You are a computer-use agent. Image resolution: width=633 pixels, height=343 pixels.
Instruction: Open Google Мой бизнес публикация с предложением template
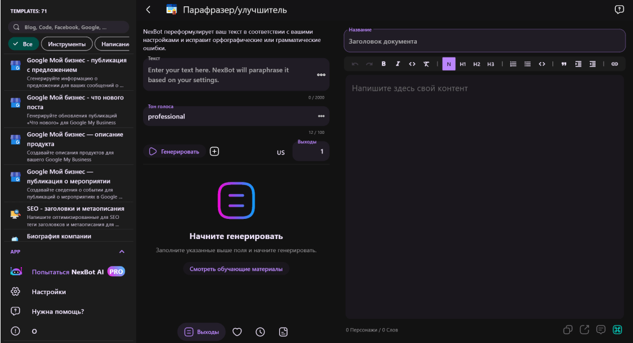pyautogui.click(x=68, y=72)
